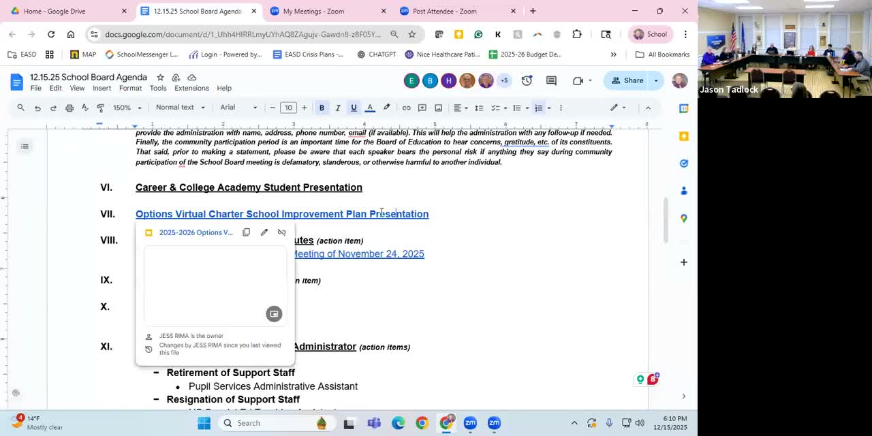This screenshot has width=872, height=436.
Task: Print the document
Action: 69,108
